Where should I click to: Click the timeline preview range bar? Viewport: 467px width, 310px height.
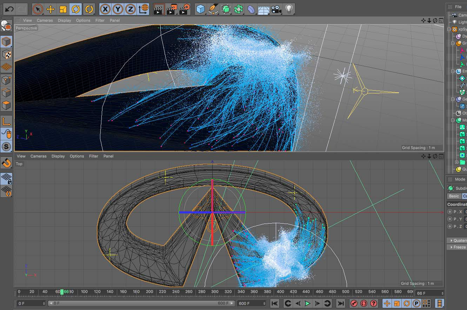141,303
